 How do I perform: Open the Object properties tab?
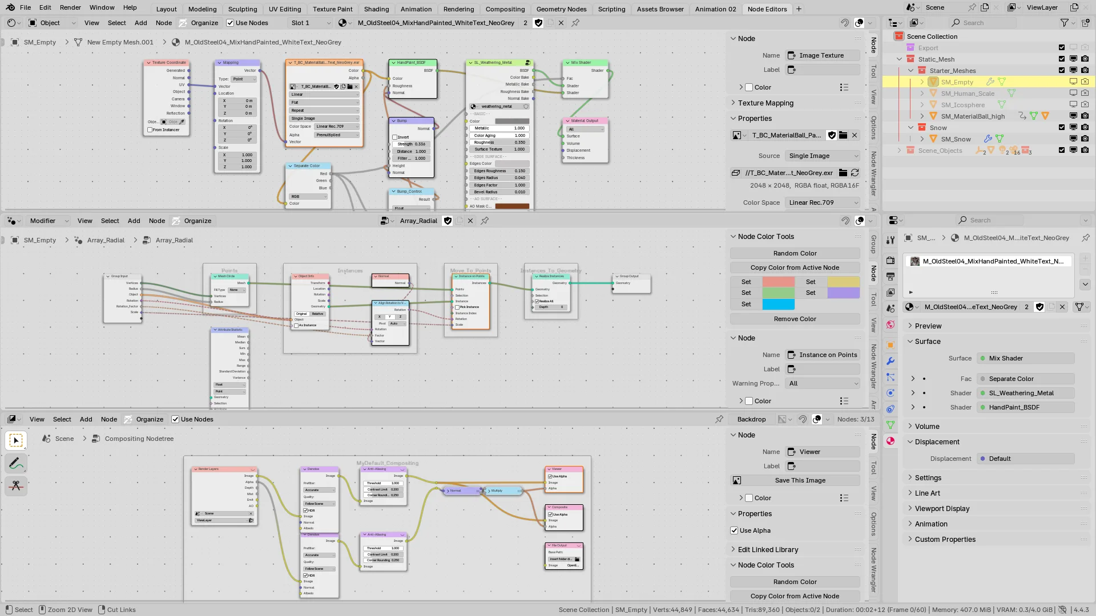click(890, 345)
